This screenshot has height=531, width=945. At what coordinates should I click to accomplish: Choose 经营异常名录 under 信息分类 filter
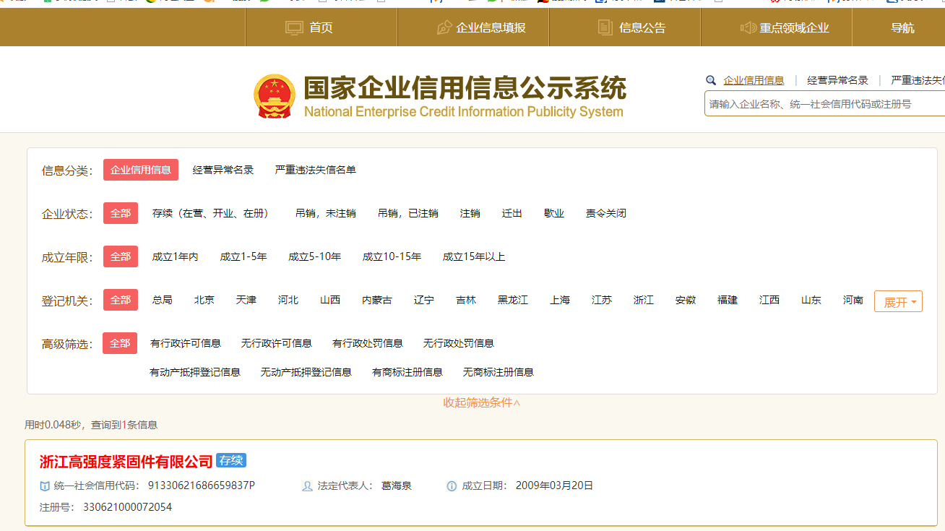click(x=223, y=170)
